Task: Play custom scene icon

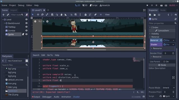Action: pyautogui.click(x=166, y=5)
